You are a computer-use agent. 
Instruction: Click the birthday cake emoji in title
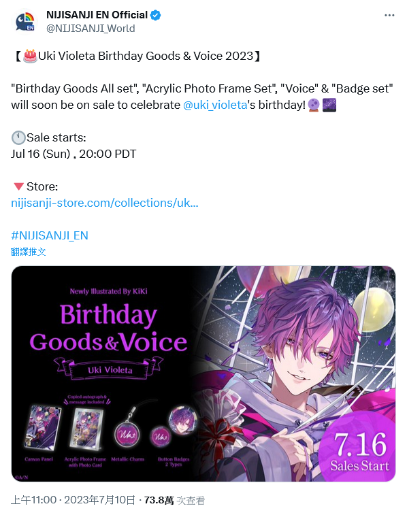point(30,56)
